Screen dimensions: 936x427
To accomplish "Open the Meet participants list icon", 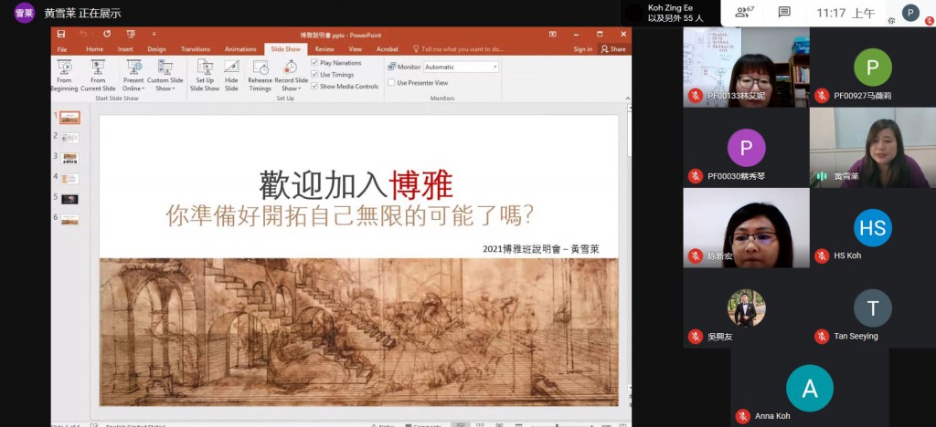I will pyautogui.click(x=744, y=12).
